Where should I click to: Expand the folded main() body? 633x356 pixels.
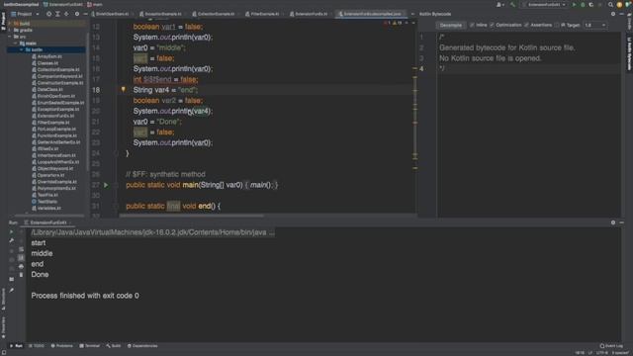pos(262,185)
